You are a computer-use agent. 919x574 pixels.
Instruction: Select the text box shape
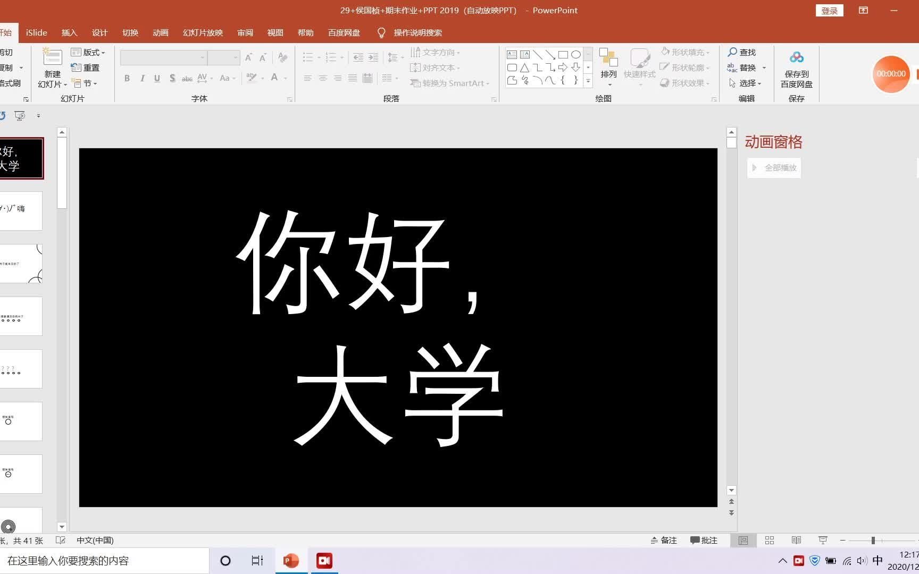(x=512, y=54)
